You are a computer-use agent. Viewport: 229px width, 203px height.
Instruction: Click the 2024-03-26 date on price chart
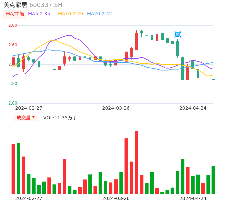click(116, 108)
